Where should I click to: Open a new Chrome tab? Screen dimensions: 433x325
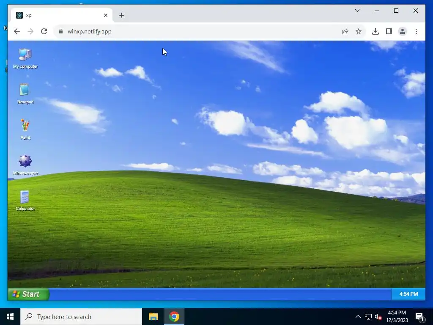(122, 15)
